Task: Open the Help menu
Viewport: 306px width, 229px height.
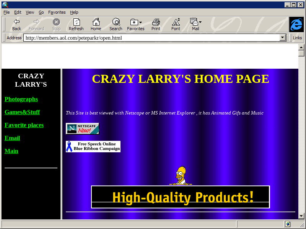Action: click(74, 12)
